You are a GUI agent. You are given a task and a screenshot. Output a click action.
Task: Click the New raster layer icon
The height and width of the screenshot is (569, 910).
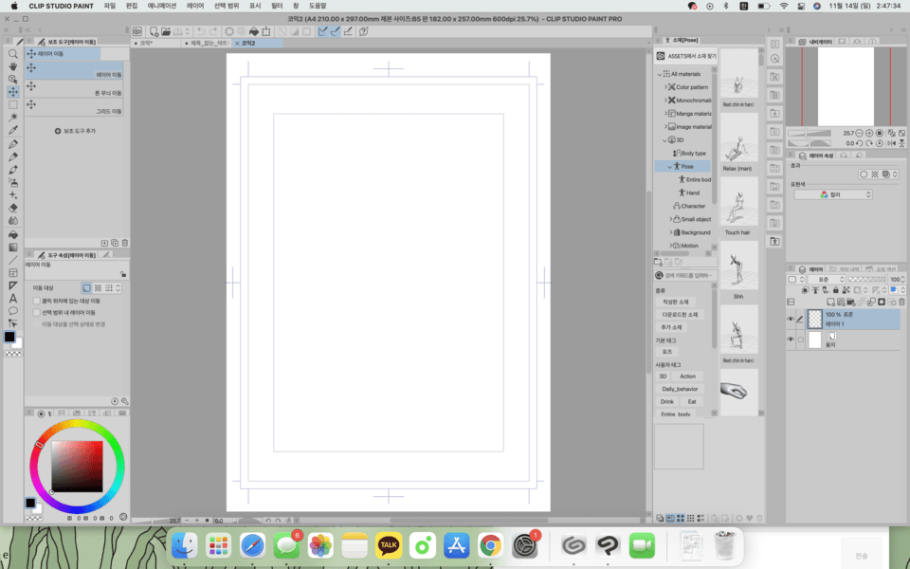point(831,302)
